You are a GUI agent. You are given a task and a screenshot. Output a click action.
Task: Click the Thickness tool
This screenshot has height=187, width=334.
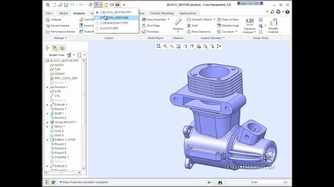click(x=150, y=32)
